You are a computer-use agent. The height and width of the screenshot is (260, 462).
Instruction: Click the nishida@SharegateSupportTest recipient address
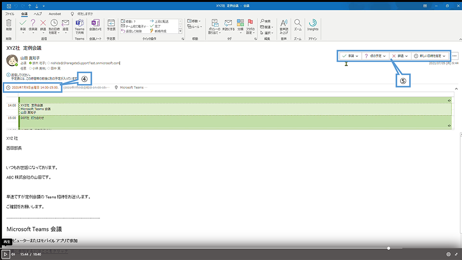click(85, 63)
